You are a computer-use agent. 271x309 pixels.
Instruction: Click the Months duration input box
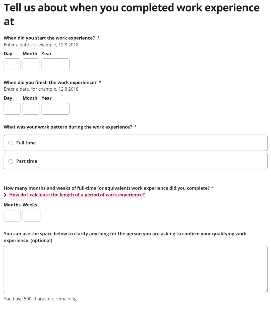click(12, 216)
